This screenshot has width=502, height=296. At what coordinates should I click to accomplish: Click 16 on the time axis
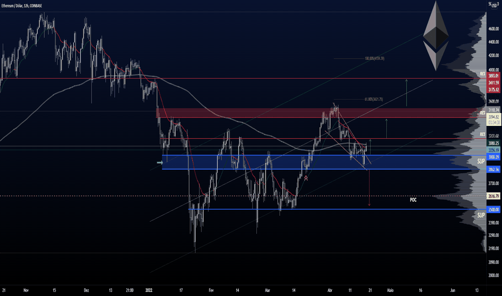420,291
